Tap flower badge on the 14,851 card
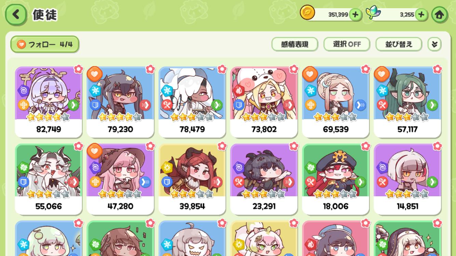Screen dimensions: 456x256 click(438, 146)
